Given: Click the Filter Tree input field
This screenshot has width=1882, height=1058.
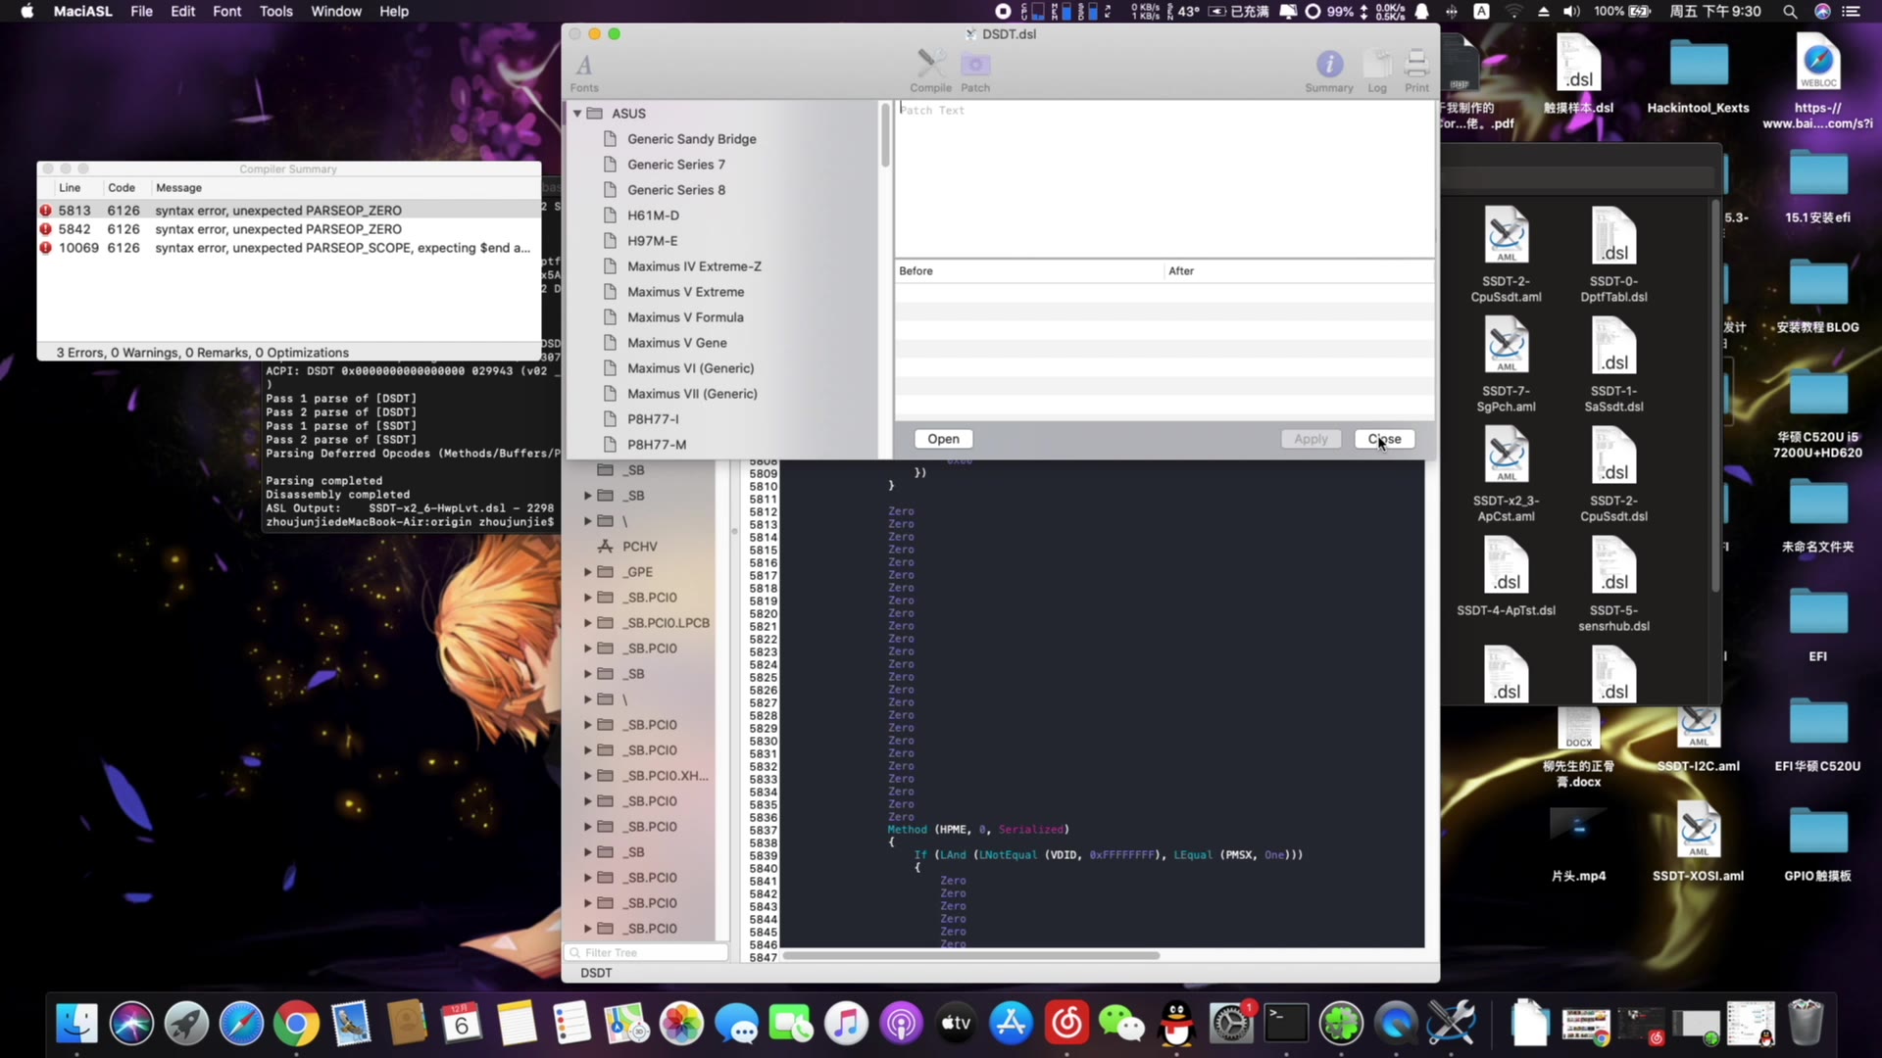Looking at the screenshot, I should tap(646, 952).
